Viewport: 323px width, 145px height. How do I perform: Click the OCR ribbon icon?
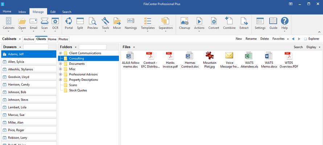[x=55, y=21]
